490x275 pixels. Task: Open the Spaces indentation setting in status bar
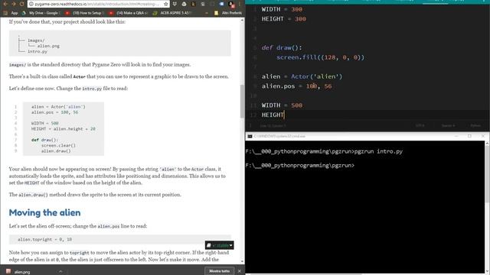[448, 125]
